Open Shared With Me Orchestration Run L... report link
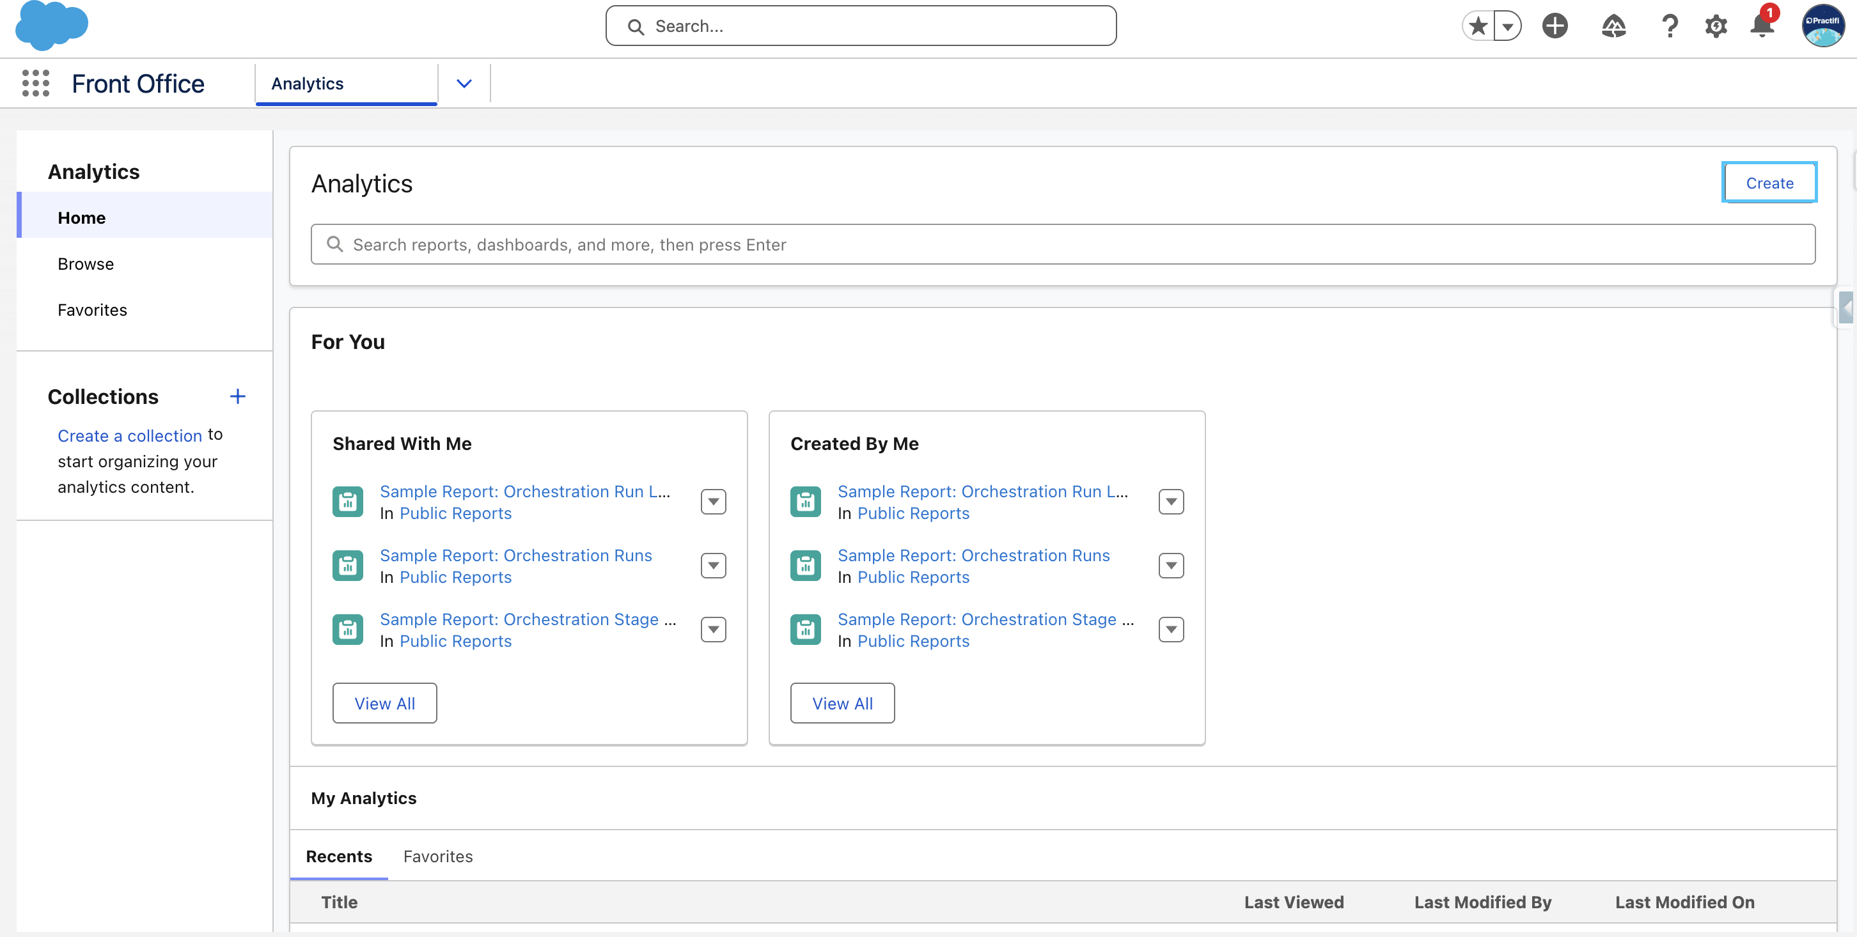 click(x=525, y=491)
